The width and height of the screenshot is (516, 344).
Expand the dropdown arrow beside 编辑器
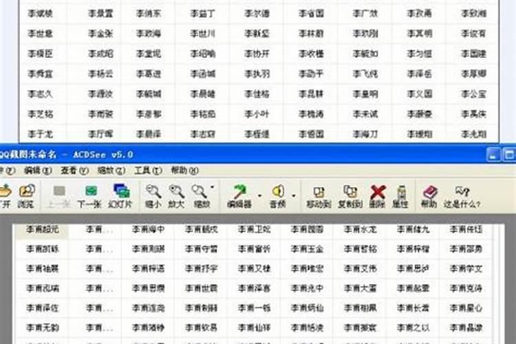(259, 196)
